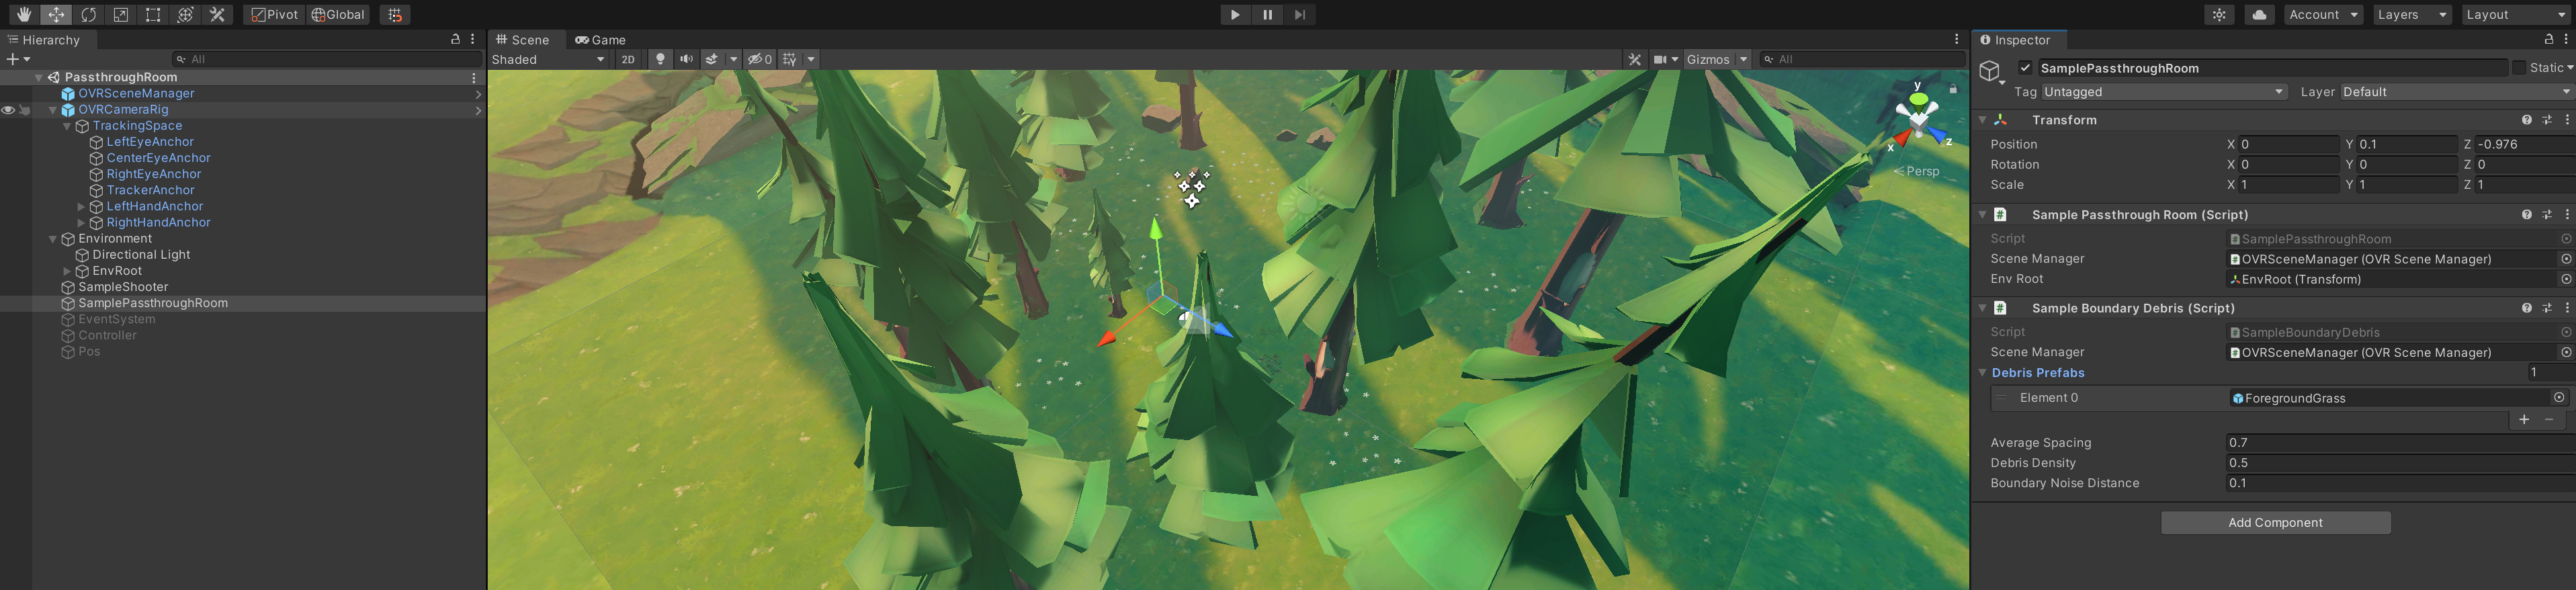The height and width of the screenshot is (590, 2576).
Task: Open the Tag Untagged dropdown
Action: (2164, 92)
